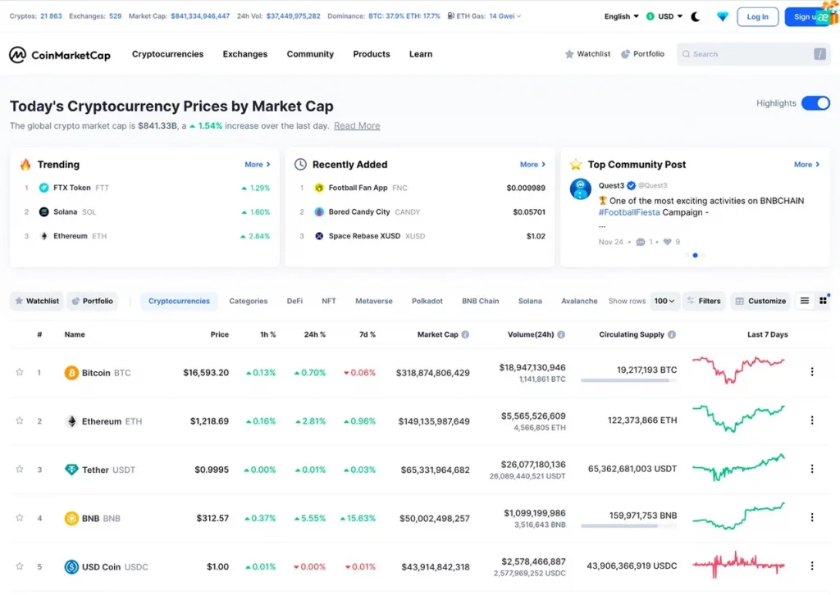
Task: Click the Bitcoin coin logo
Action: click(71, 373)
